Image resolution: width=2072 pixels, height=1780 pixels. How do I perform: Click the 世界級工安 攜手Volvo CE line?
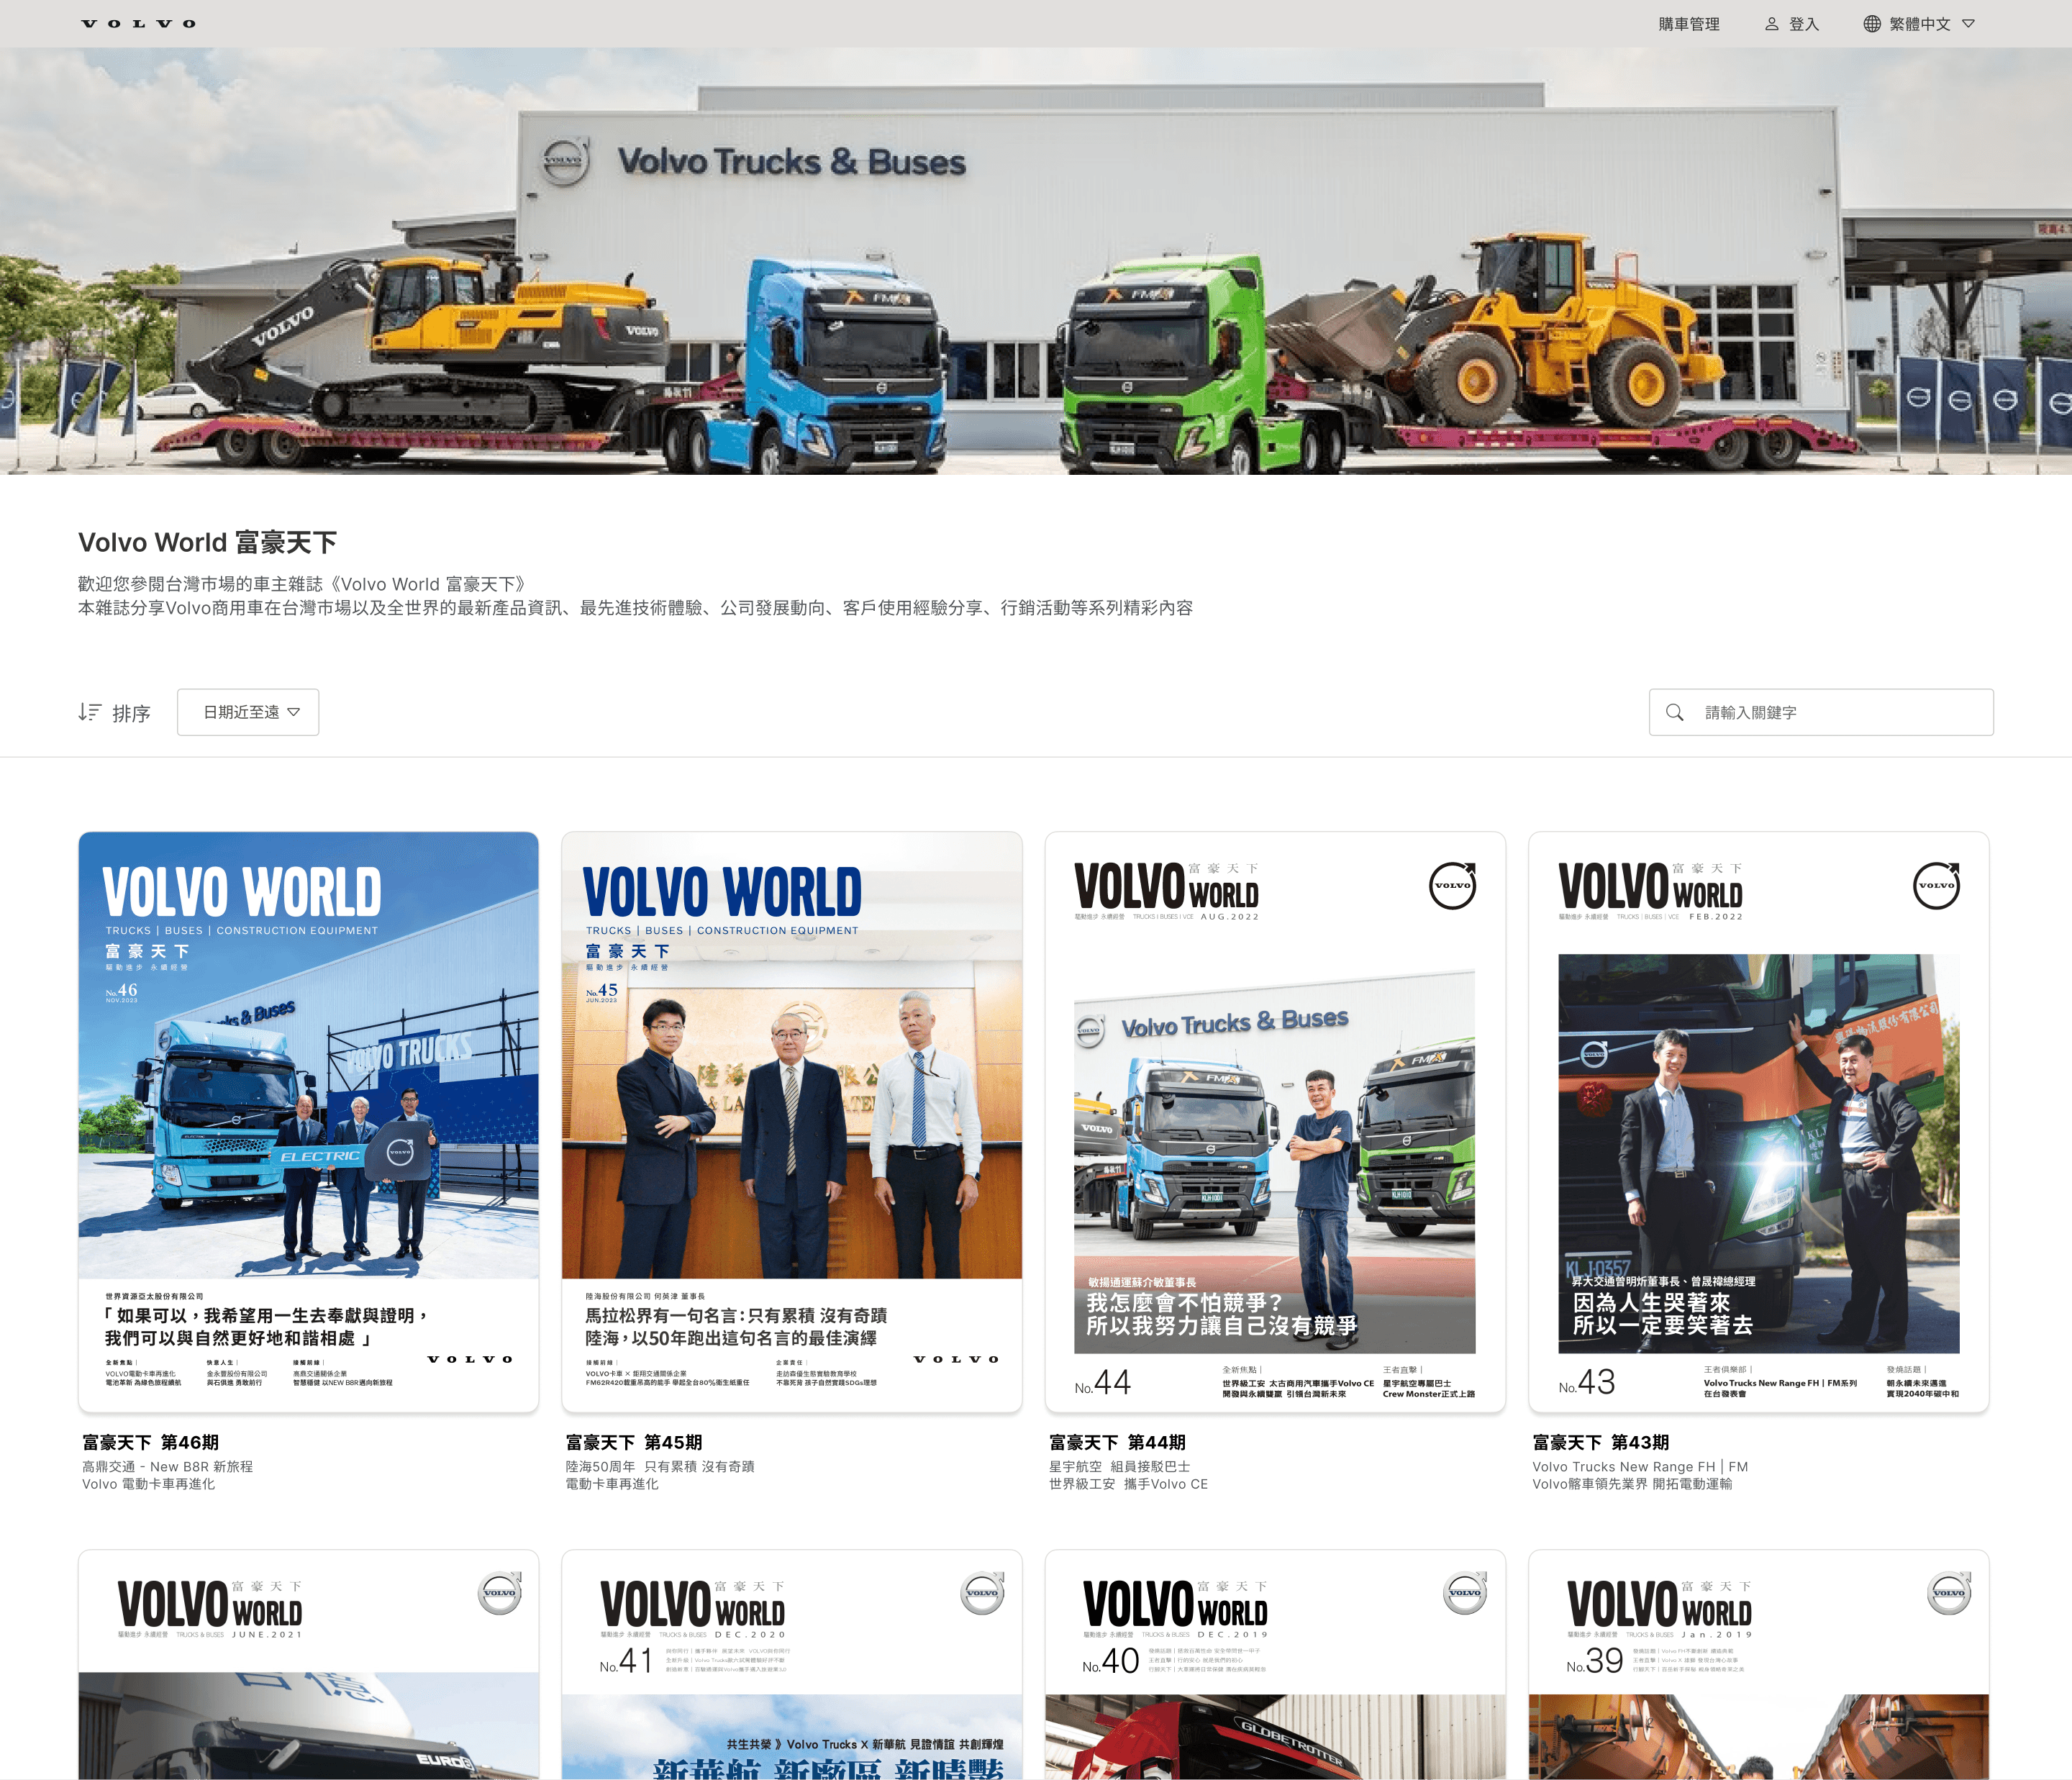click(x=1128, y=1484)
